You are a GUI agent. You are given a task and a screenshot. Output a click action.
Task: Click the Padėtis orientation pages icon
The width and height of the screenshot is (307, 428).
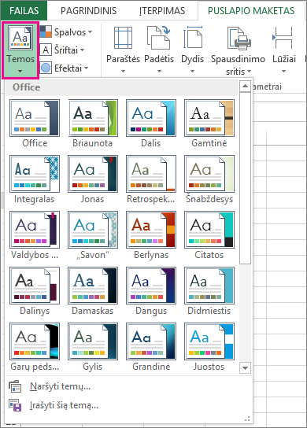[x=159, y=38]
